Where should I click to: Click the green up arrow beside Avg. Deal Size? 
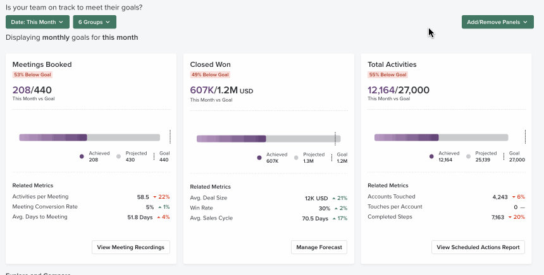click(x=333, y=198)
